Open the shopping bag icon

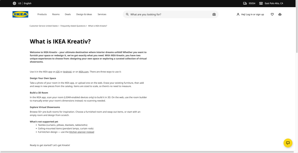[280, 14]
